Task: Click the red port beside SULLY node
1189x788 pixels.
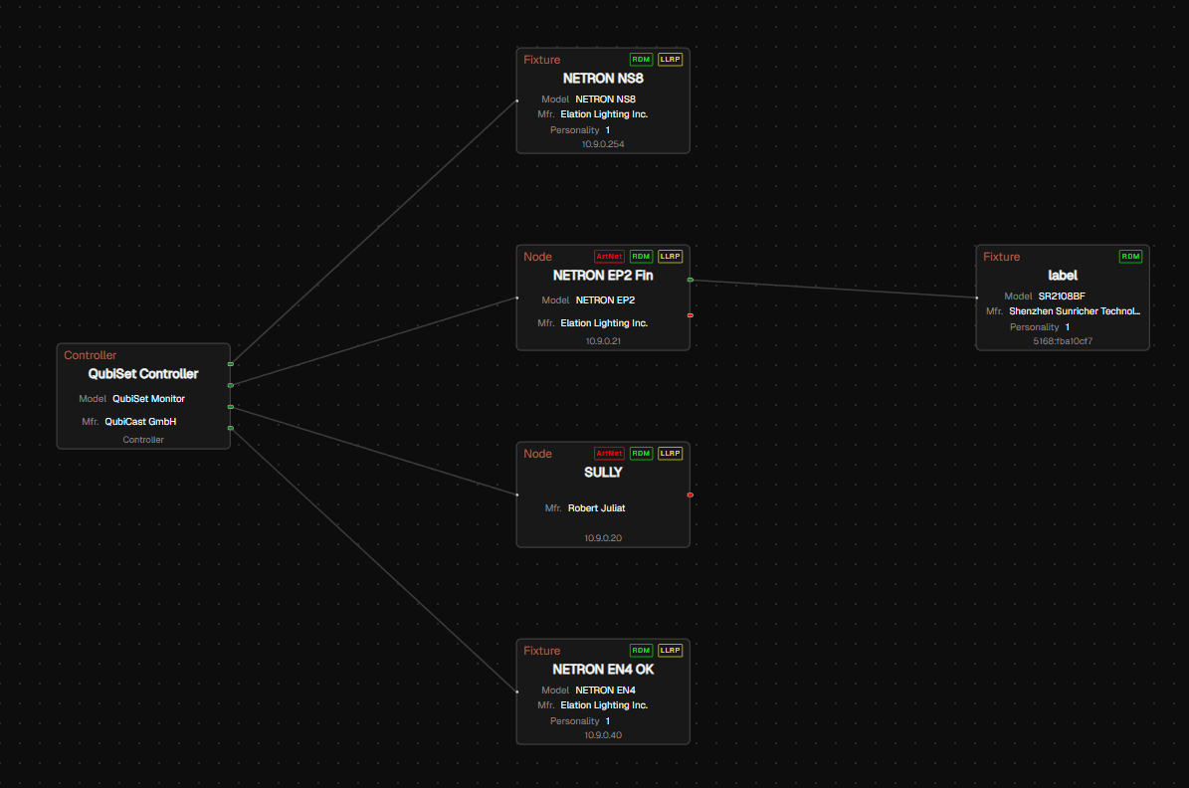Action: [x=691, y=494]
